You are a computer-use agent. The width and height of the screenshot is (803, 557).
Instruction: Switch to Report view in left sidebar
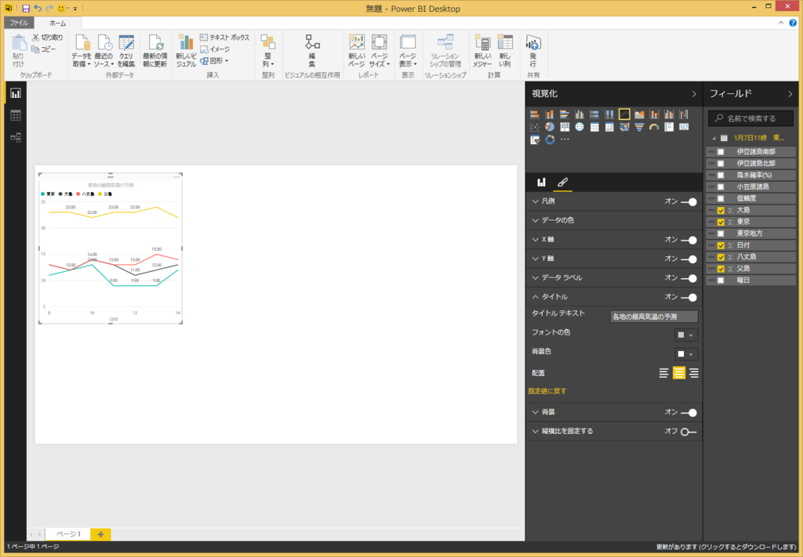click(16, 93)
